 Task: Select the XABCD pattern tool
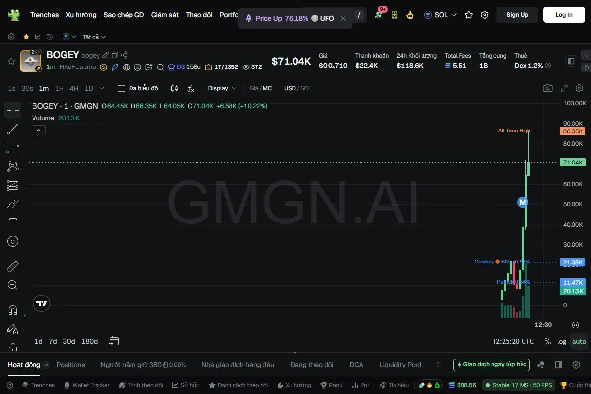click(x=13, y=166)
